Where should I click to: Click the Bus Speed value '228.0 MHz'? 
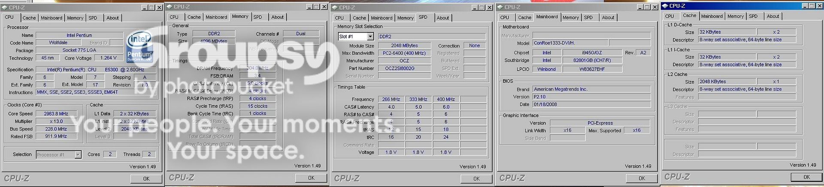click(56, 129)
